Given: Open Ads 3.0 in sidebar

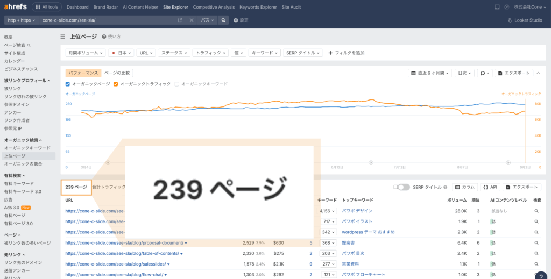Looking at the screenshot, I should (12, 208).
